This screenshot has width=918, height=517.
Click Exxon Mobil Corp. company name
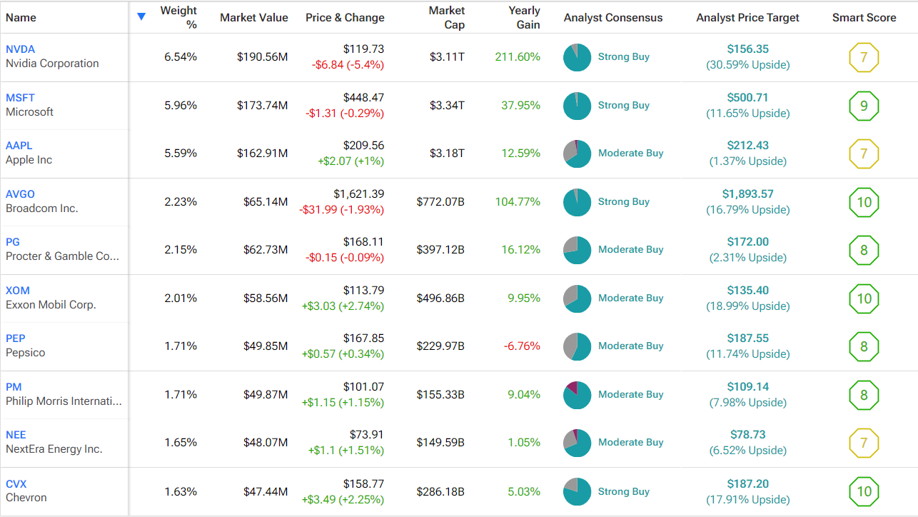[x=51, y=305]
